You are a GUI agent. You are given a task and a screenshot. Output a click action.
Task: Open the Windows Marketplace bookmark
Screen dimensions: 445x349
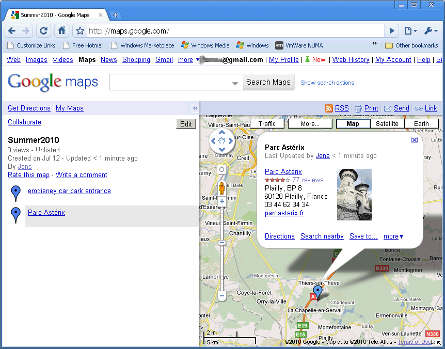click(142, 45)
